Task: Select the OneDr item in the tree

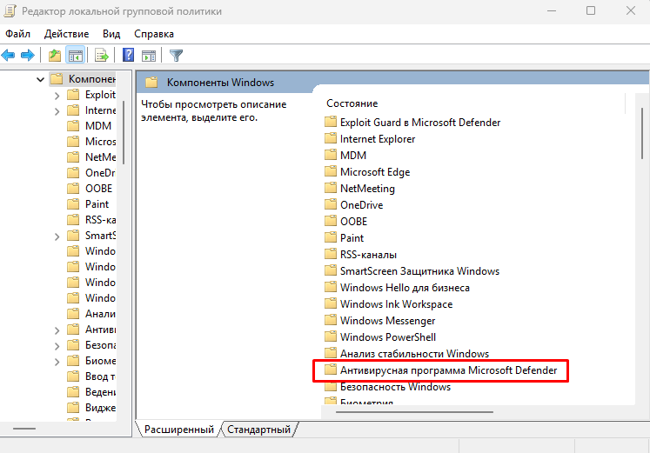Action: point(90,173)
